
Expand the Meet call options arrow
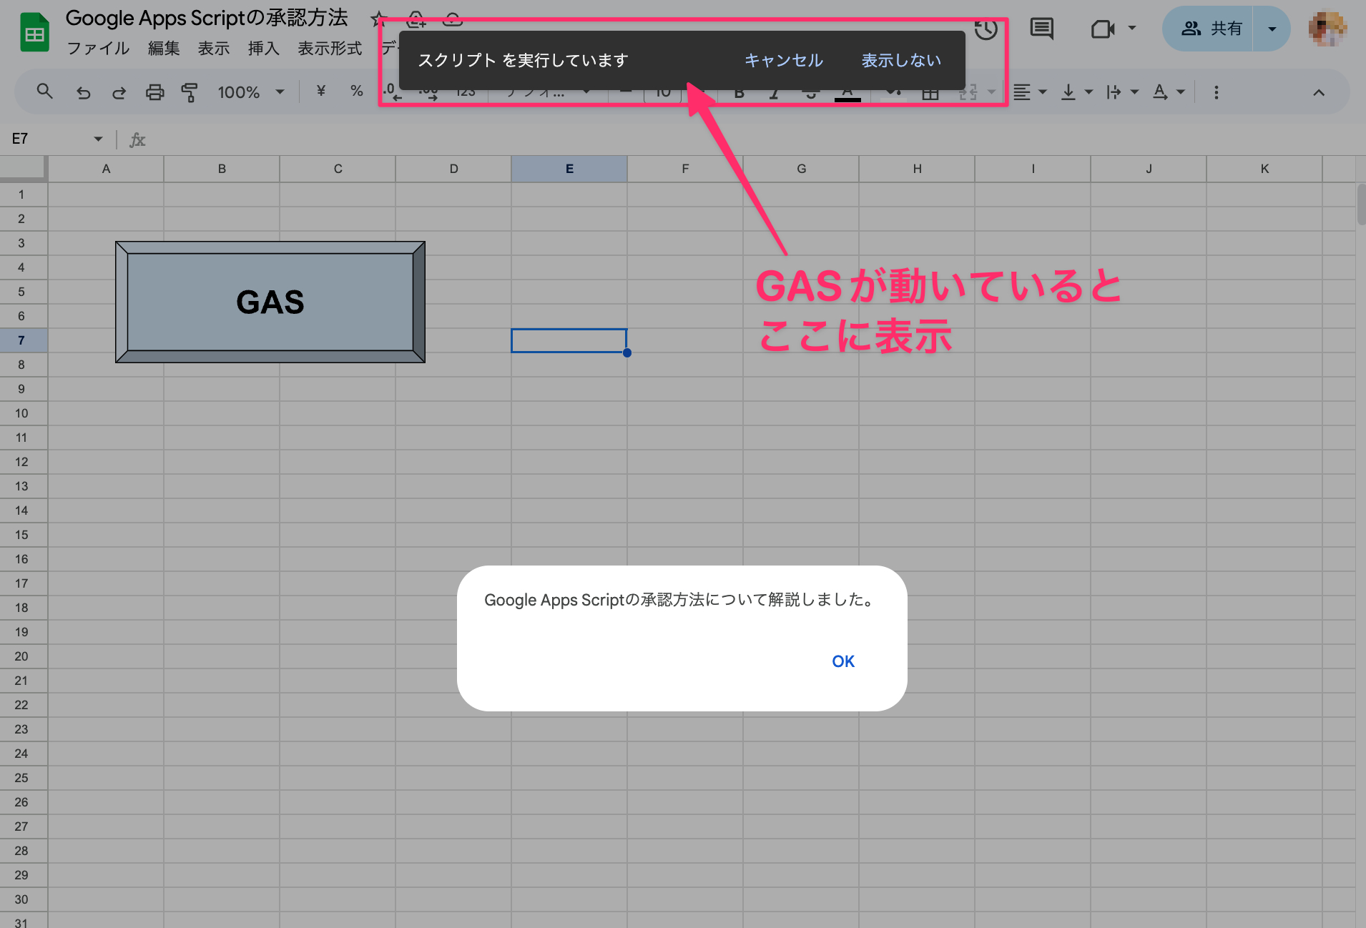(1132, 29)
